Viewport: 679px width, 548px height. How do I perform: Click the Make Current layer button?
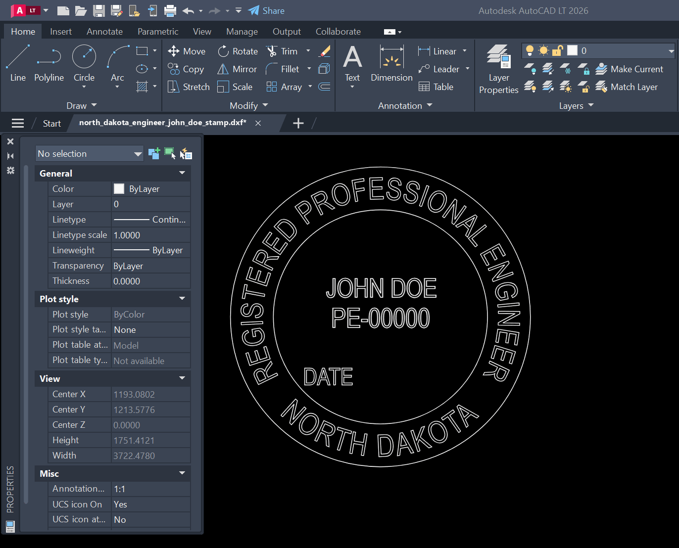point(629,69)
